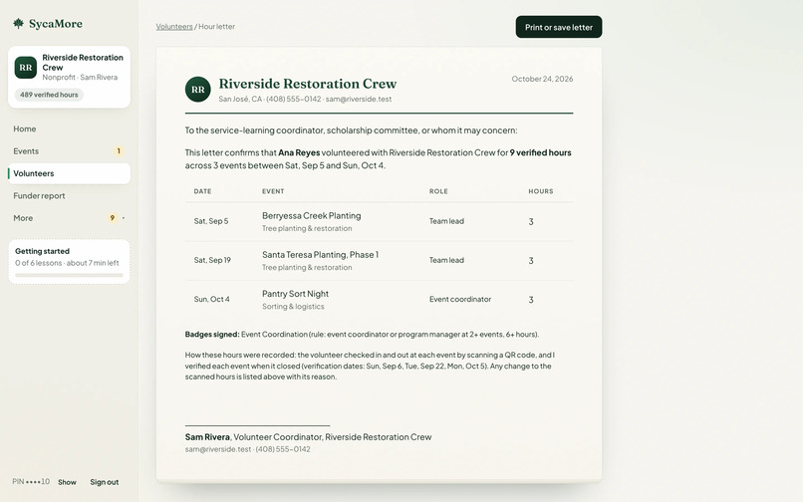Click the Event coordinator role cell
Viewport: 803px width, 502px height.
click(x=460, y=299)
